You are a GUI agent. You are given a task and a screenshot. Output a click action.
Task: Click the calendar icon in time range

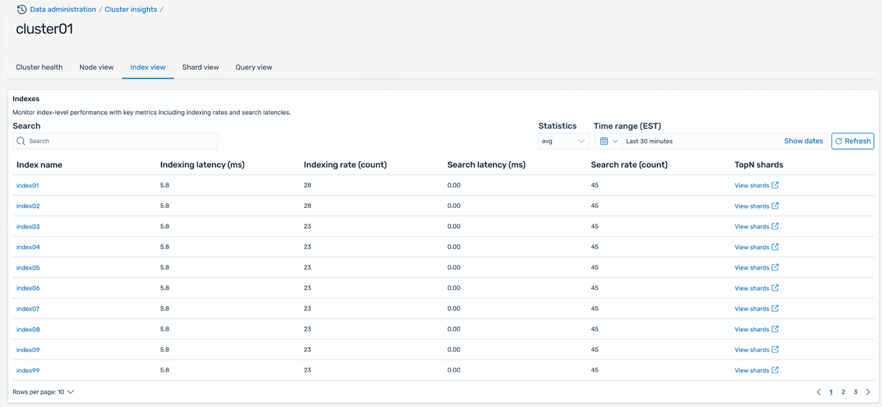604,141
